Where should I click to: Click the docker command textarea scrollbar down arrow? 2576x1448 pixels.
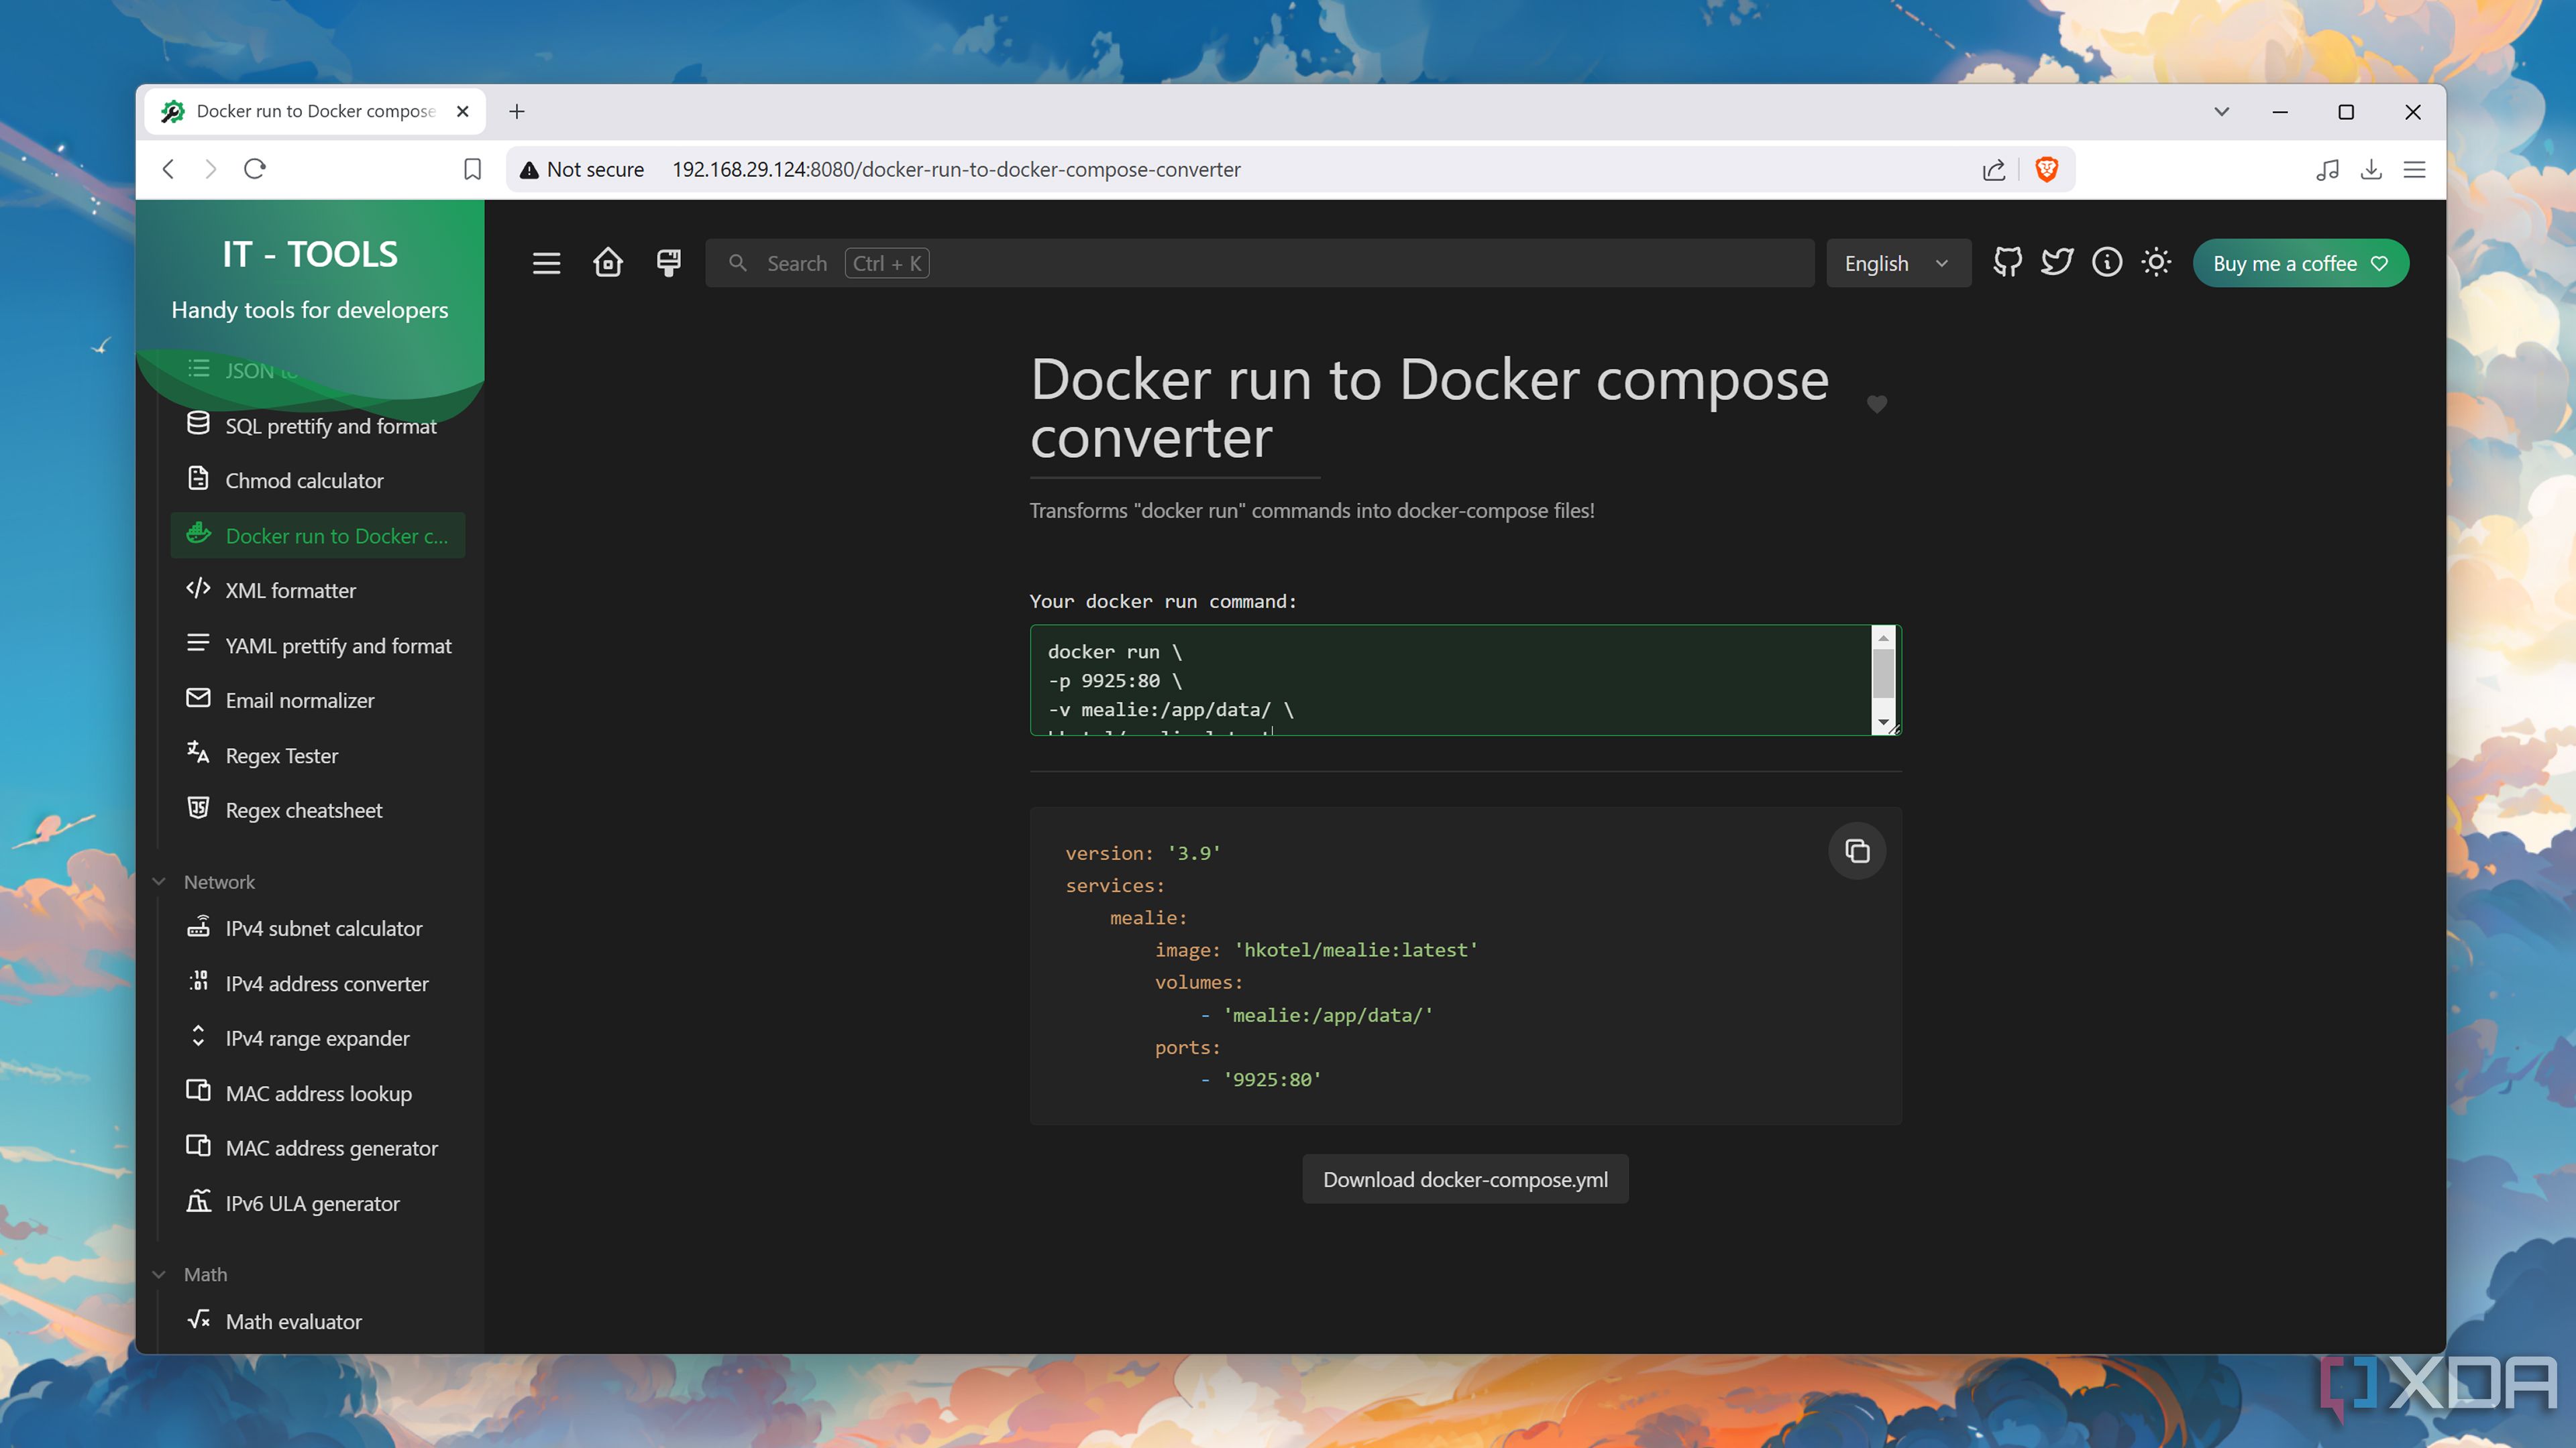(x=1883, y=723)
